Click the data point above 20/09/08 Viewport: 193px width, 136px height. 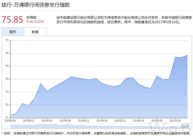tap(65, 80)
